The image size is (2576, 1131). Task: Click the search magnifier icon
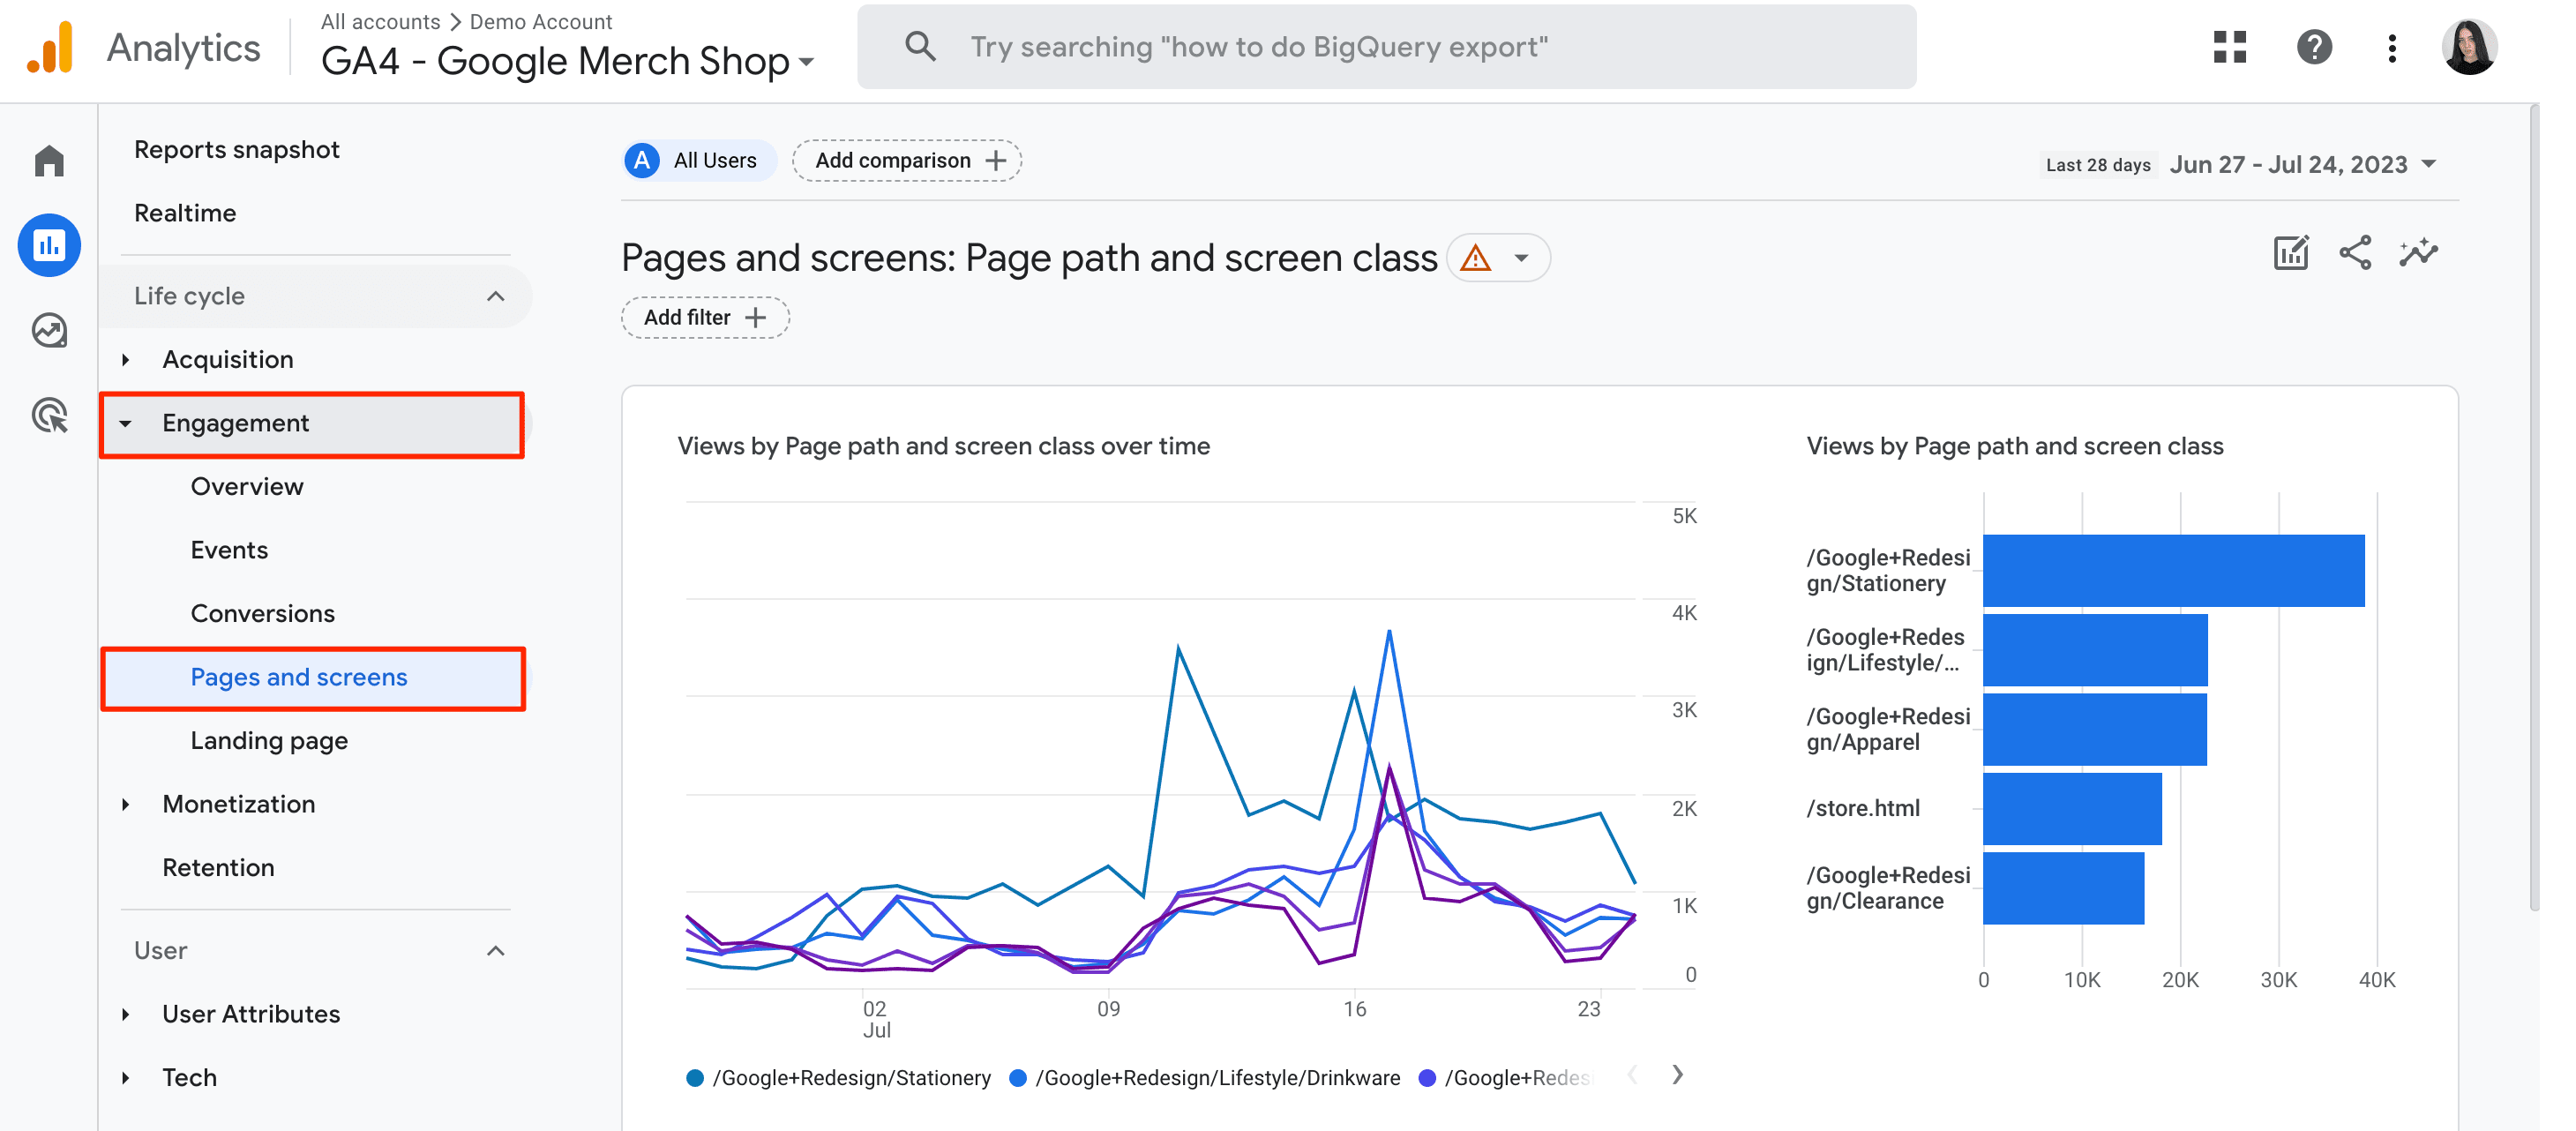pos(920,47)
